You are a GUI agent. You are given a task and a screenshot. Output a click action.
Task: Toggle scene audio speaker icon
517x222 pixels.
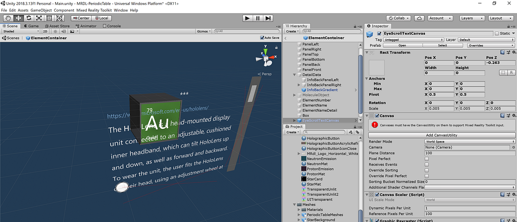click(x=64, y=31)
